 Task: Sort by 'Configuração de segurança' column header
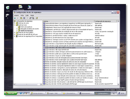pos(105,21)
